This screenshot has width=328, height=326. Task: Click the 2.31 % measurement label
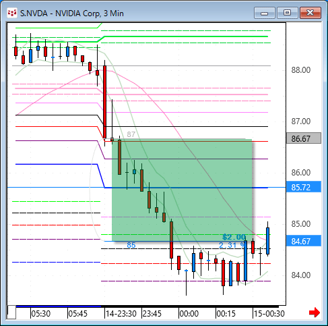click(232, 245)
